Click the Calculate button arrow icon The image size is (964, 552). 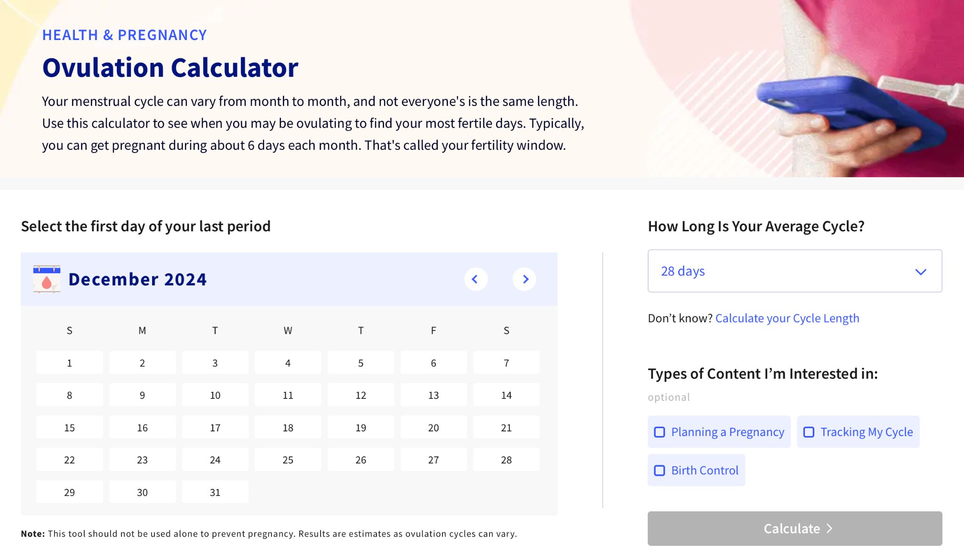click(832, 528)
